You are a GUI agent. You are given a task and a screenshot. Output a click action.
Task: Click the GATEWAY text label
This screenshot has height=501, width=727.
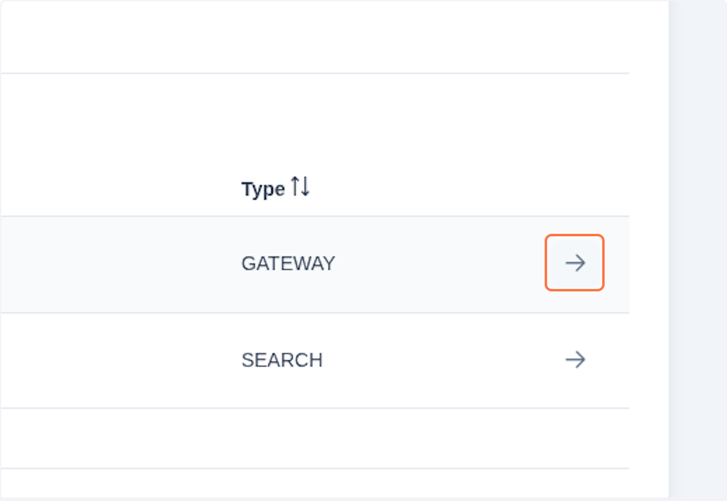click(288, 263)
